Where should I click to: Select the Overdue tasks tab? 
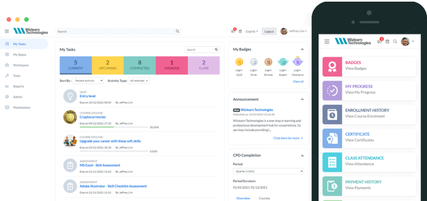pyautogui.click(x=172, y=65)
